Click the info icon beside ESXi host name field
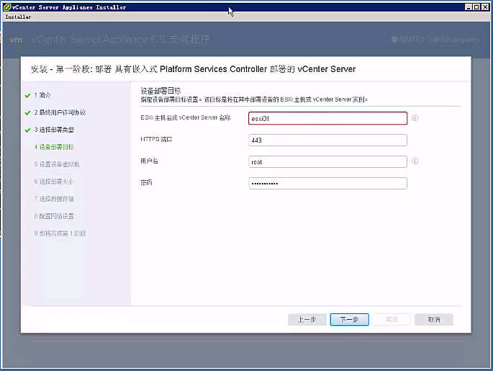 (415, 118)
